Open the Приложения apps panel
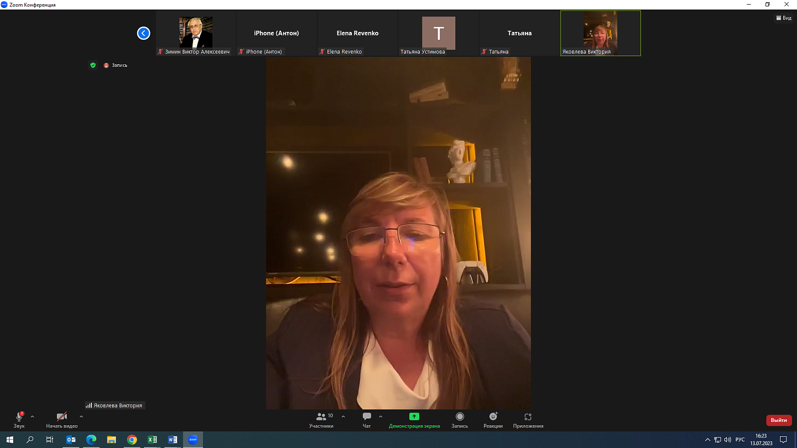 528,420
